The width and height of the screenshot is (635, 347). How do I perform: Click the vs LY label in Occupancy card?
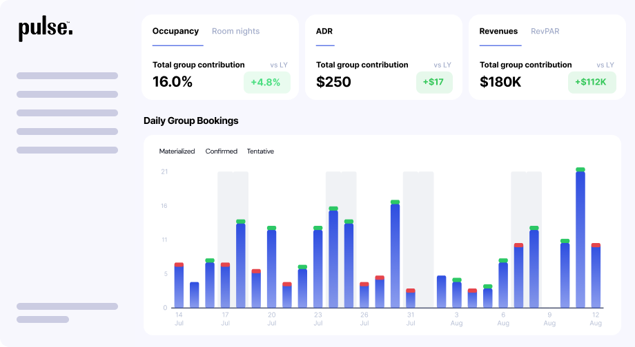[x=279, y=65]
